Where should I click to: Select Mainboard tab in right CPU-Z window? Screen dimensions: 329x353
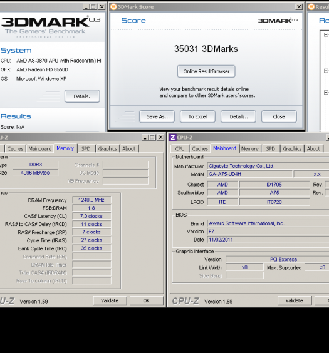(x=225, y=148)
